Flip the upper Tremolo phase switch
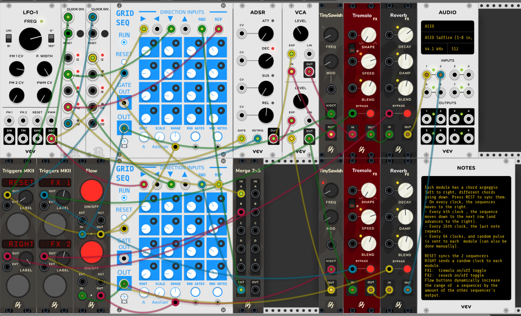The height and width of the screenshot is (316, 521). (x=352, y=48)
